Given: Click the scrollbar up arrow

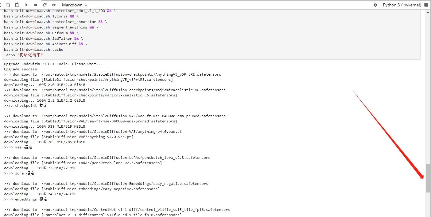Looking at the screenshot, I should pyautogui.click(x=428, y=12).
